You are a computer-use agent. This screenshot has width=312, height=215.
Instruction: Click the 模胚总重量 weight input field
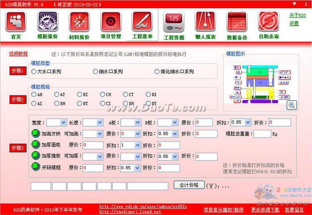pyautogui.click(x=262, y=134)
